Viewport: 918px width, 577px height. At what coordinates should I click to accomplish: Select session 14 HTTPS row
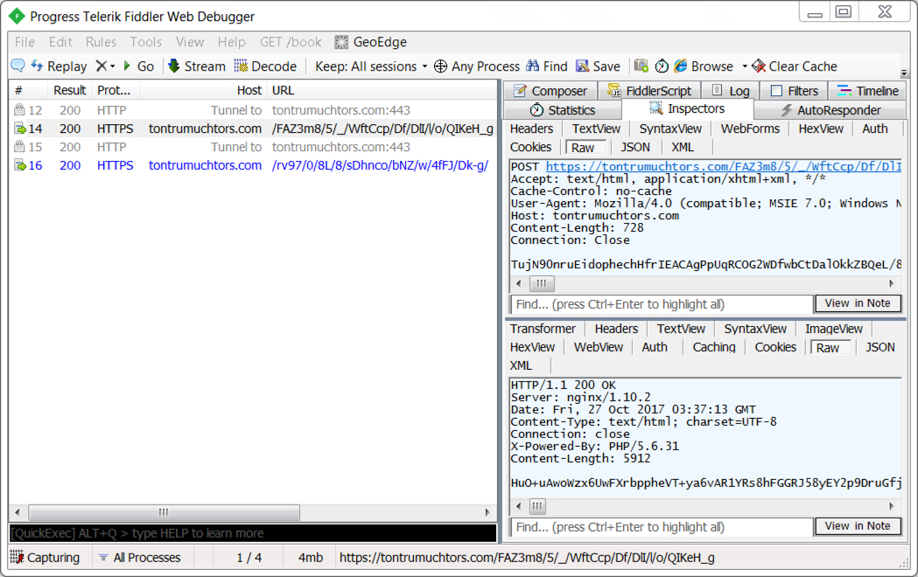coord(253,129)
